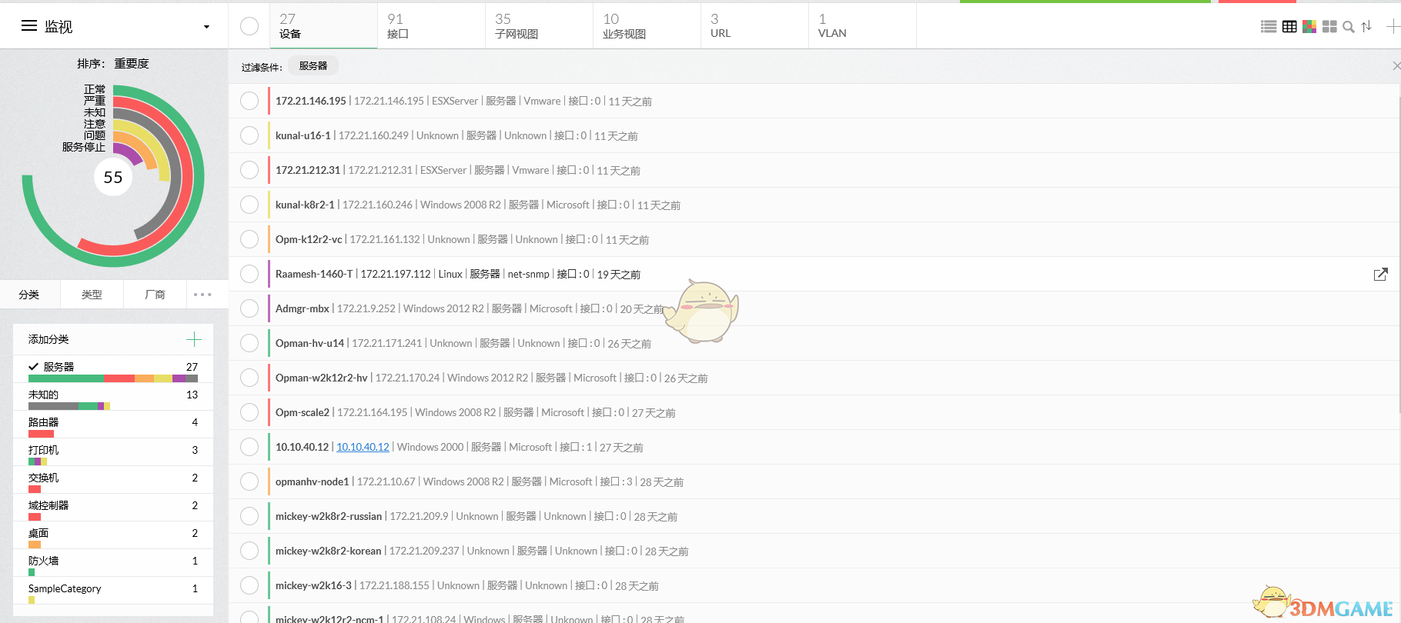Select checkbox for 172.21.212.31 row
This screenshot has width=1401, height=623.
pos(249,170)
